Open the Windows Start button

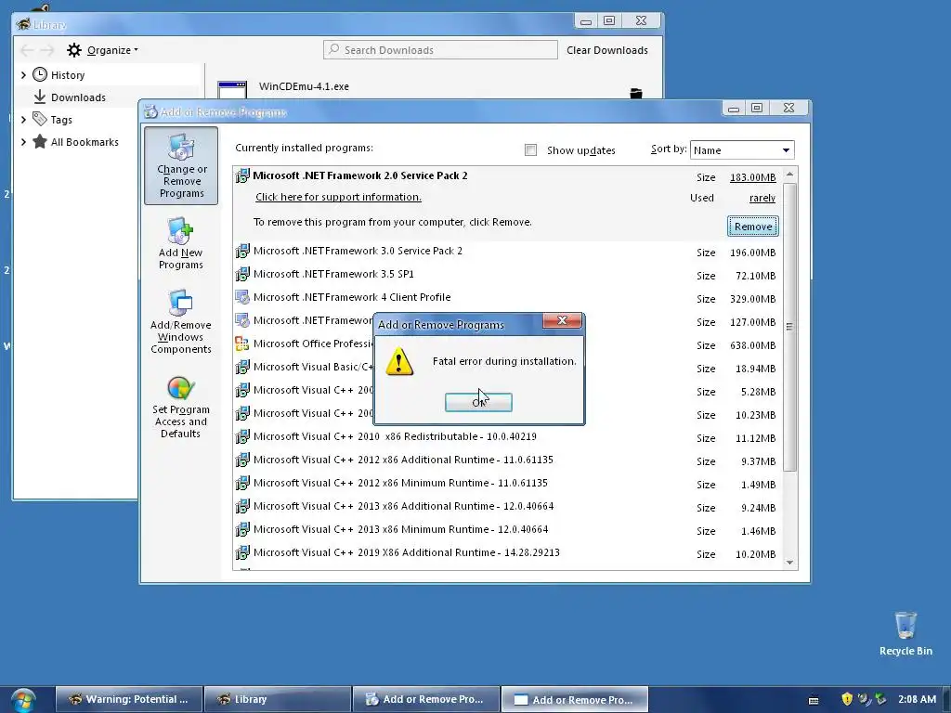pyautogui.click(x=23, y=700)
